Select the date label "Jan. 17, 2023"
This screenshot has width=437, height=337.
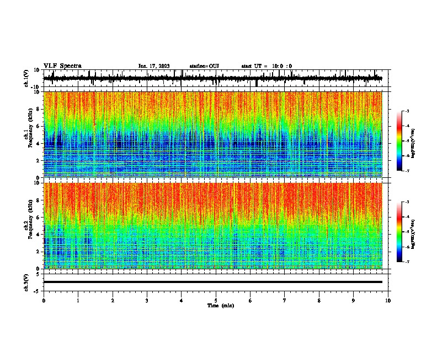tap(154, 66)
